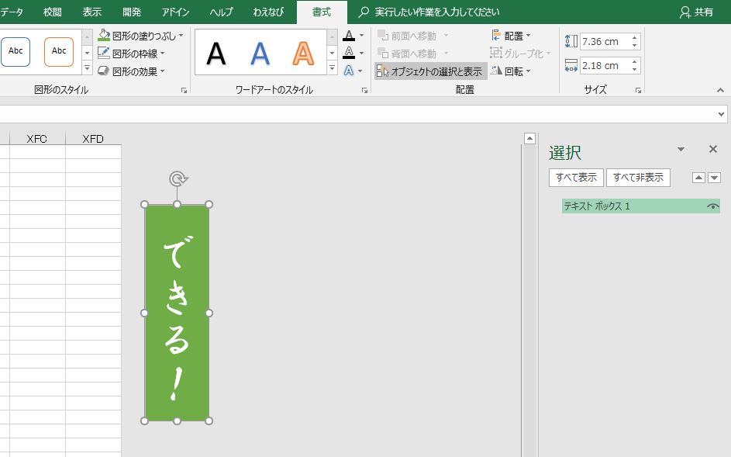This screenshot has height=457, width=731.
Task: Open the 図形のスタイル dialog launcher icon
Action: click(183, 91)
